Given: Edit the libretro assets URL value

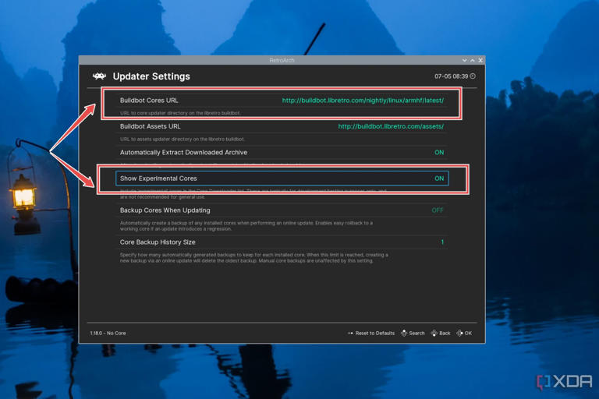Looking at the screenshot, I should click(x=391, y=126).
